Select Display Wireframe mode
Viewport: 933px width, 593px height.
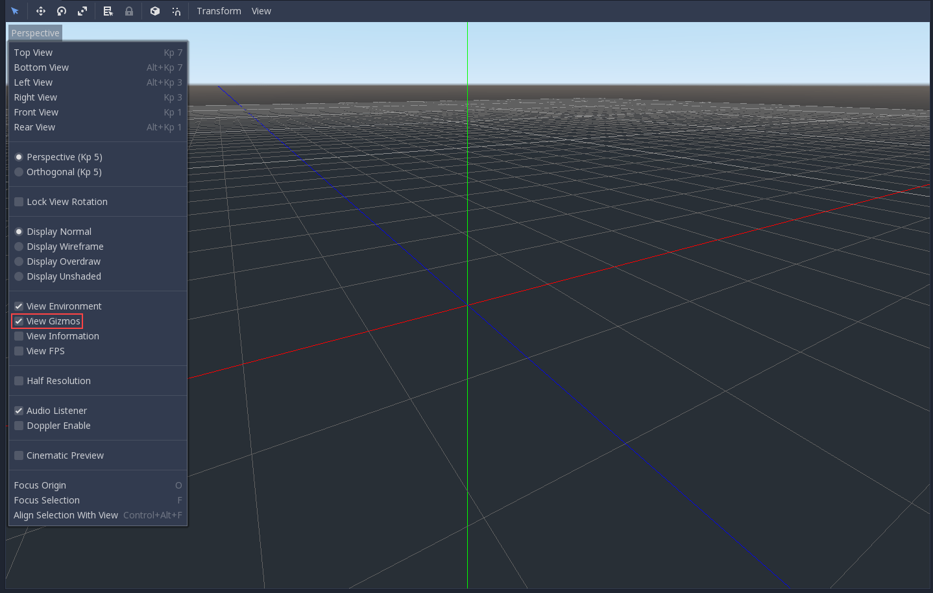(x=65, y=246)
